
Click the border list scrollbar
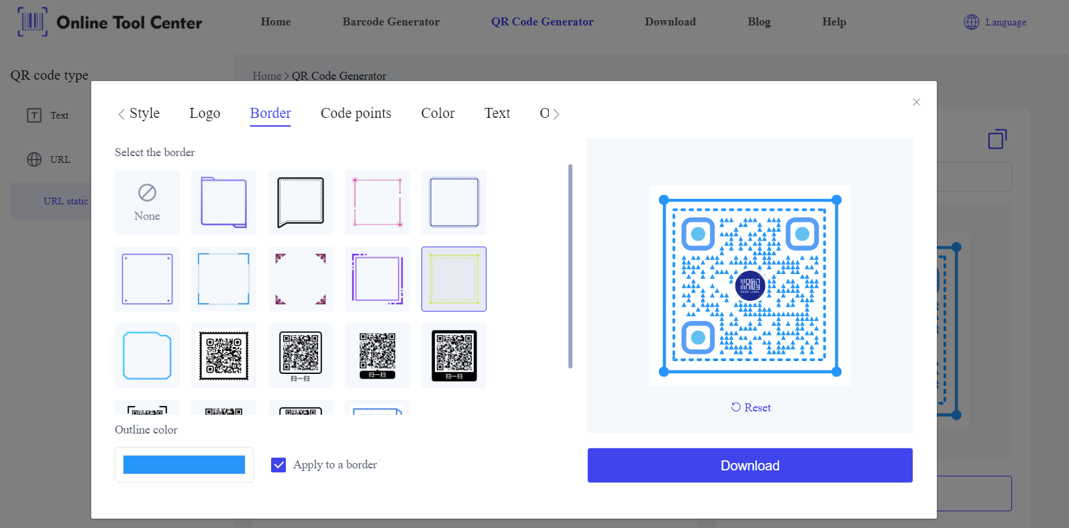click(570, 266)
